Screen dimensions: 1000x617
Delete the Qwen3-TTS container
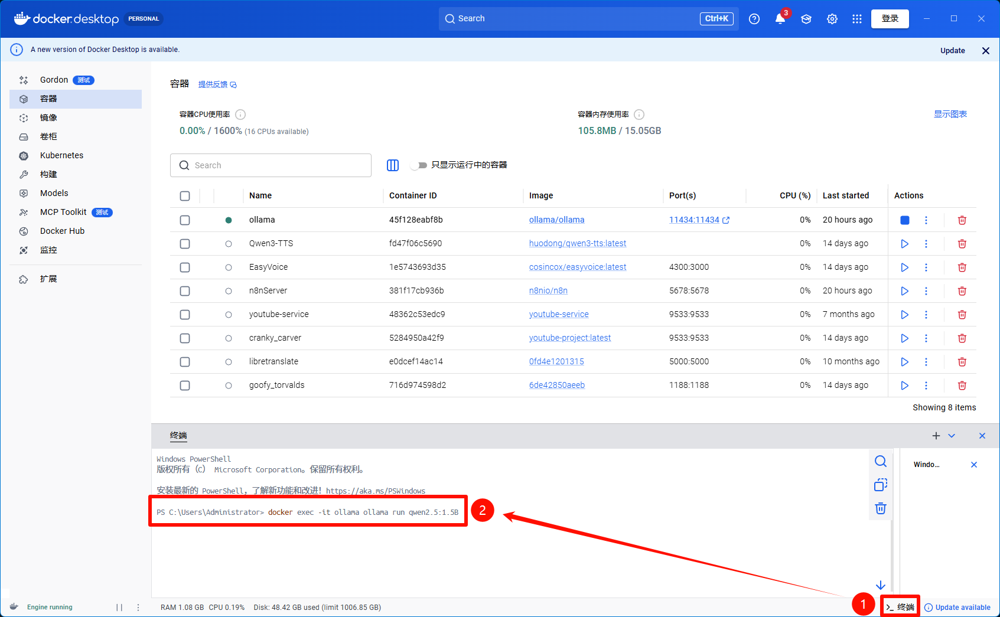[x=962, y=244]
